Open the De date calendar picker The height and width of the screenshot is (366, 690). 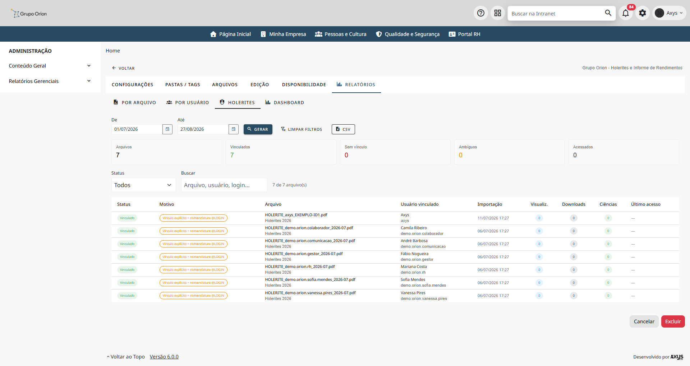coord(167,129)
